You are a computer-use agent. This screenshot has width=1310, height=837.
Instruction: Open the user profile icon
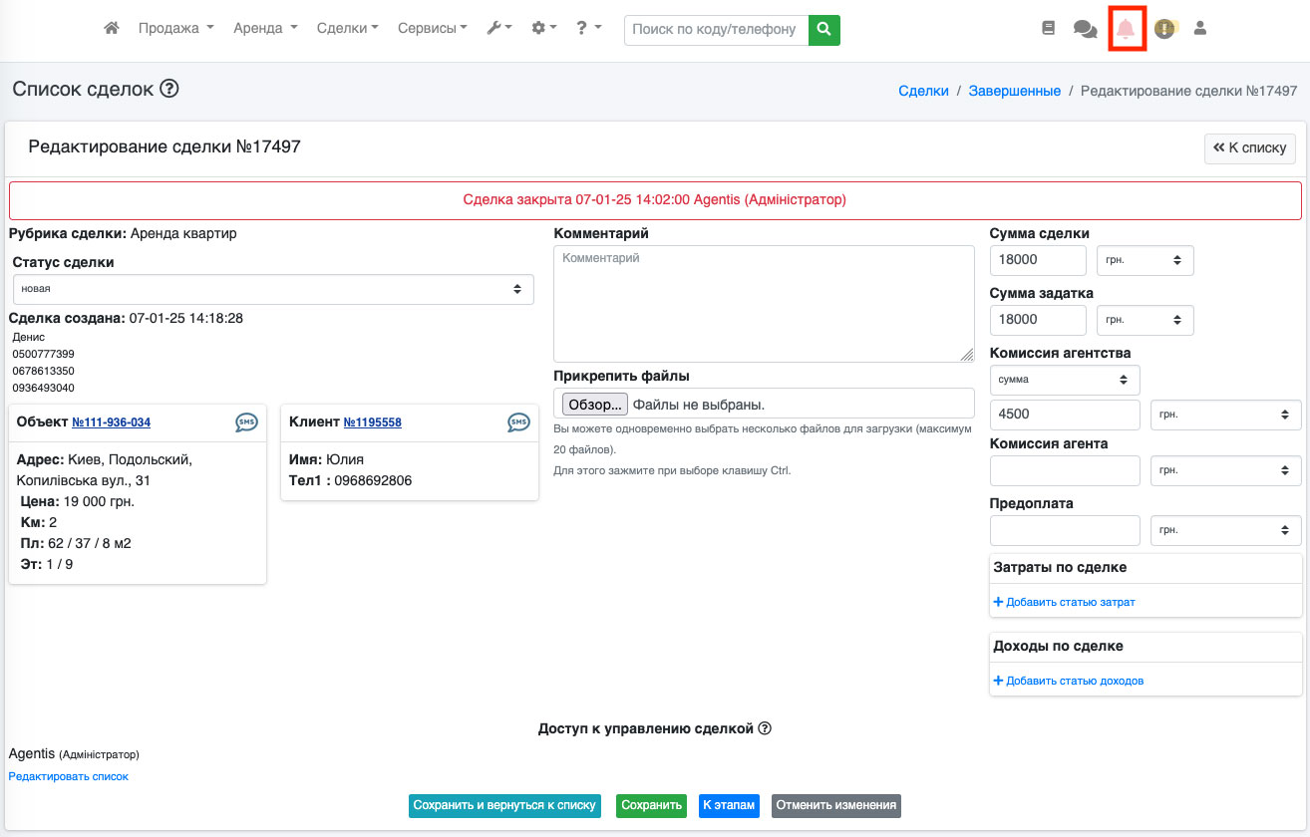(1200, 29)
